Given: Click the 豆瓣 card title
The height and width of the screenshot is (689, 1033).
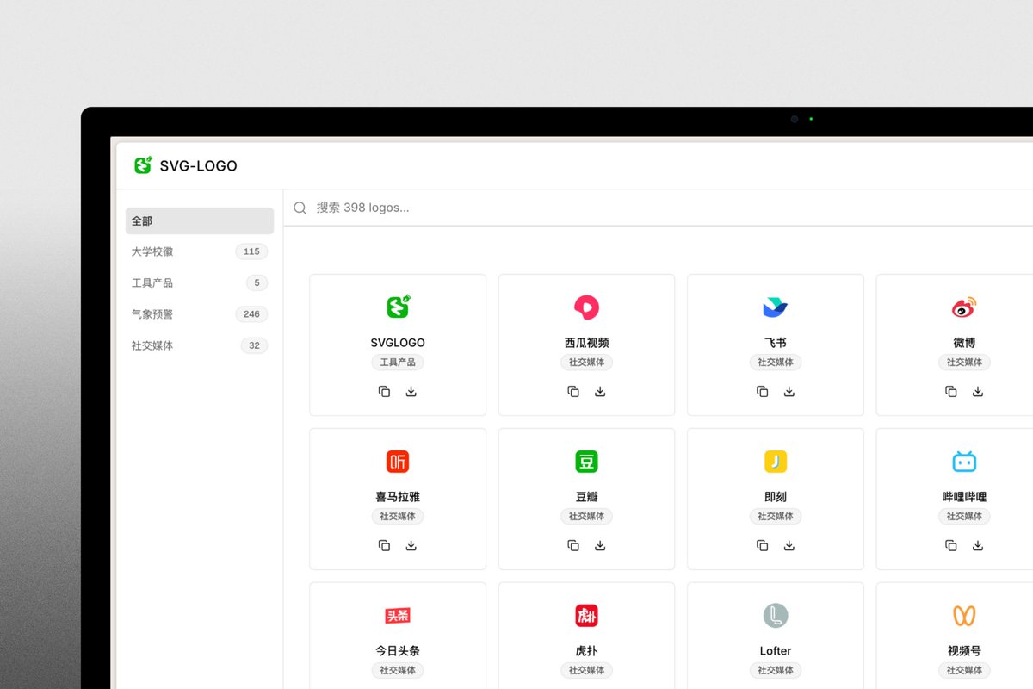Looking at the screenshot, I should pos(586,497).
